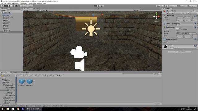Click the audio speaker gizmo in scene
Image resolution: width=198 pixels, height=111 pixels.
tap(80, 65)
